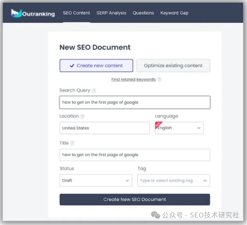Image resolution: width=247 pixels, height=225 pixels.
Task: Open the Status dropdown set to Draft
Action: point(96,180)
